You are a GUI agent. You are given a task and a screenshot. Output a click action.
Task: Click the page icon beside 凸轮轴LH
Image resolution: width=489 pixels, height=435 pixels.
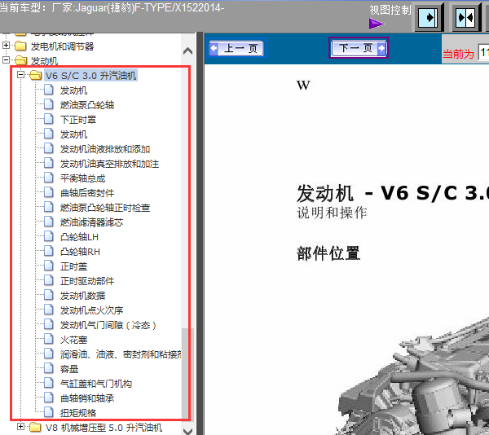[x=49, y=236]
